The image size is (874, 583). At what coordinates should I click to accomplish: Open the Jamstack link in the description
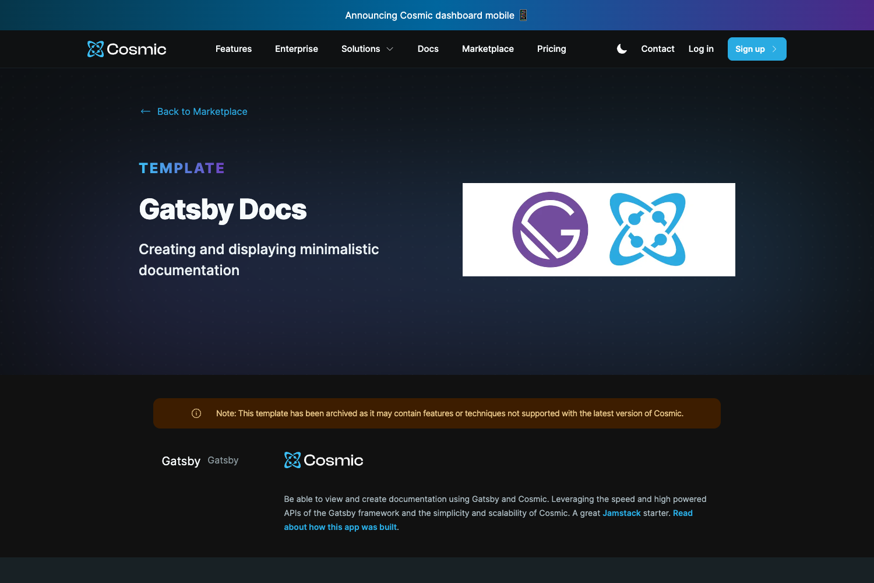point(621,513)
